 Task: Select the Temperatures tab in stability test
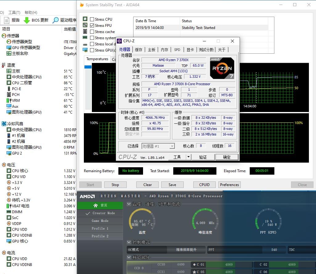tap(97, 59)
